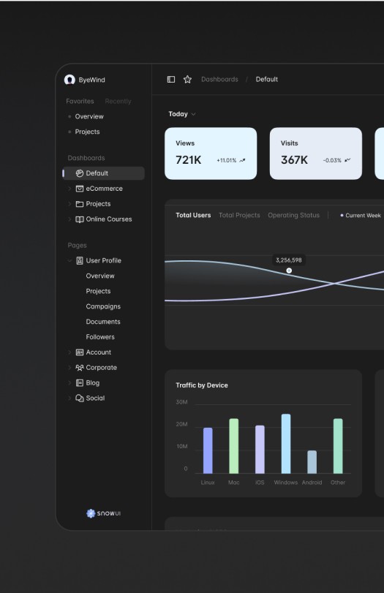
Task: Open Overview under User Profile
Action: pyautogui.click(x=100, y=276)
